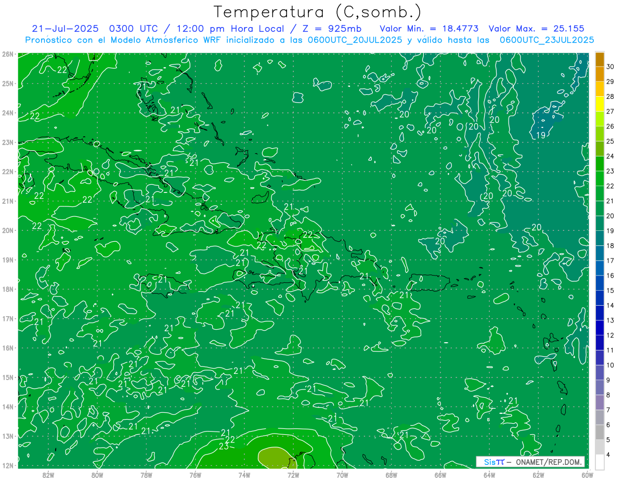Click the '14N' latitude axis label
The width and height of the screenshot is (624, 482).
pos(7,407)
